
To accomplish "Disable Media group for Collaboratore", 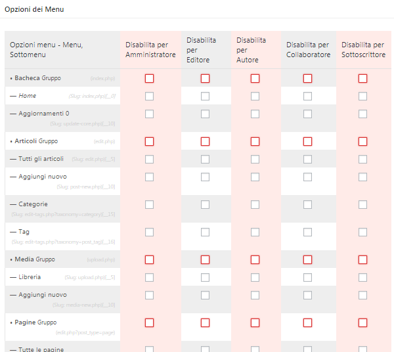I will point(307,259).
